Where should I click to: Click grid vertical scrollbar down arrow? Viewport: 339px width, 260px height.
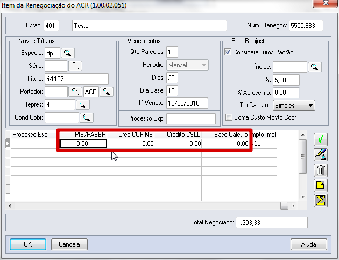(303, 197)
